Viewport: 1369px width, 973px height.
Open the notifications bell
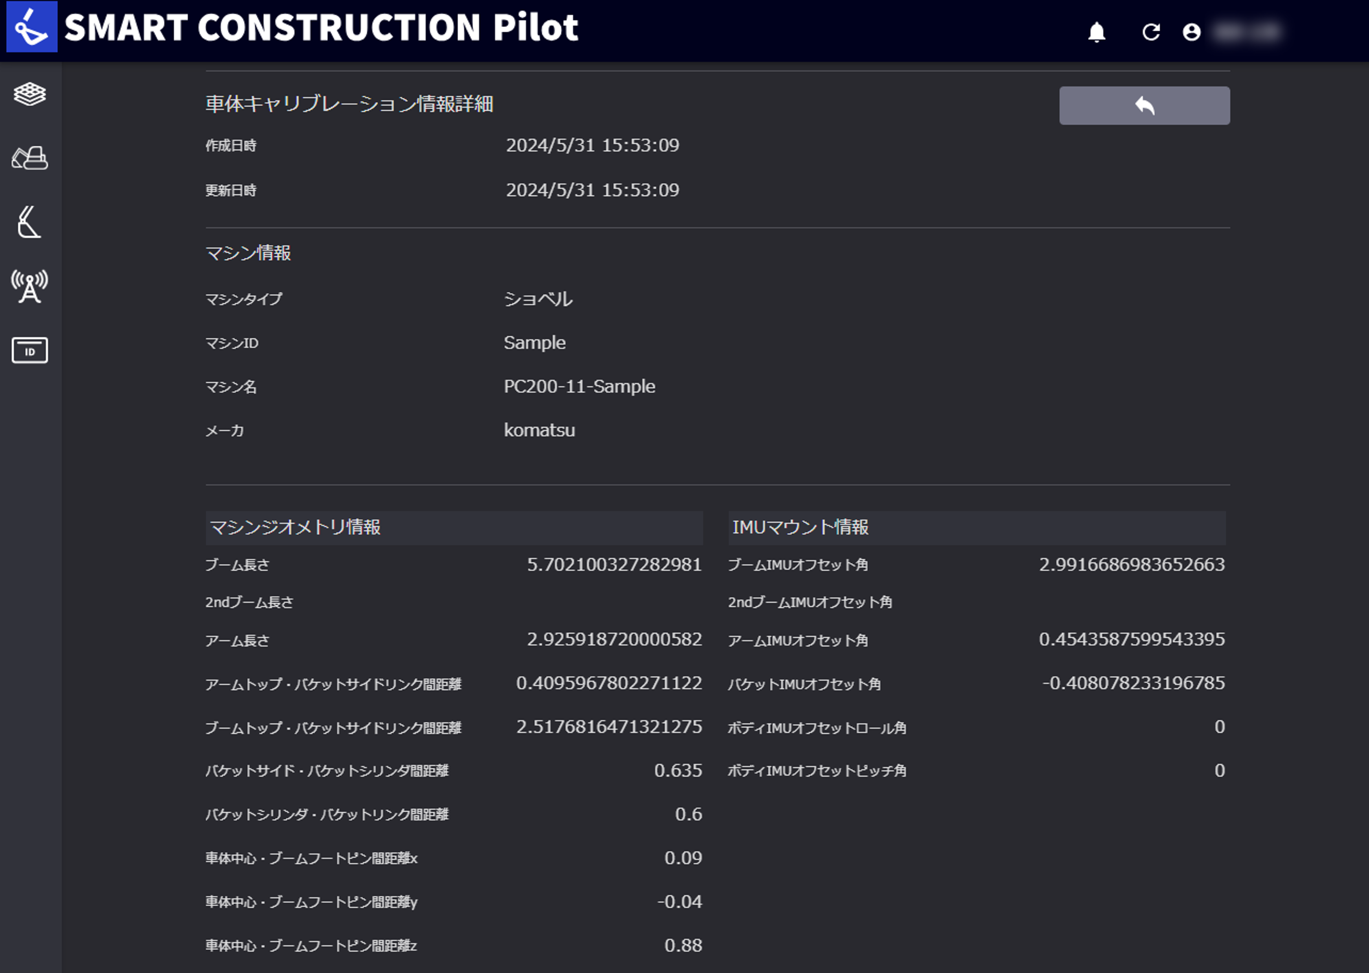pos(1097,32)
